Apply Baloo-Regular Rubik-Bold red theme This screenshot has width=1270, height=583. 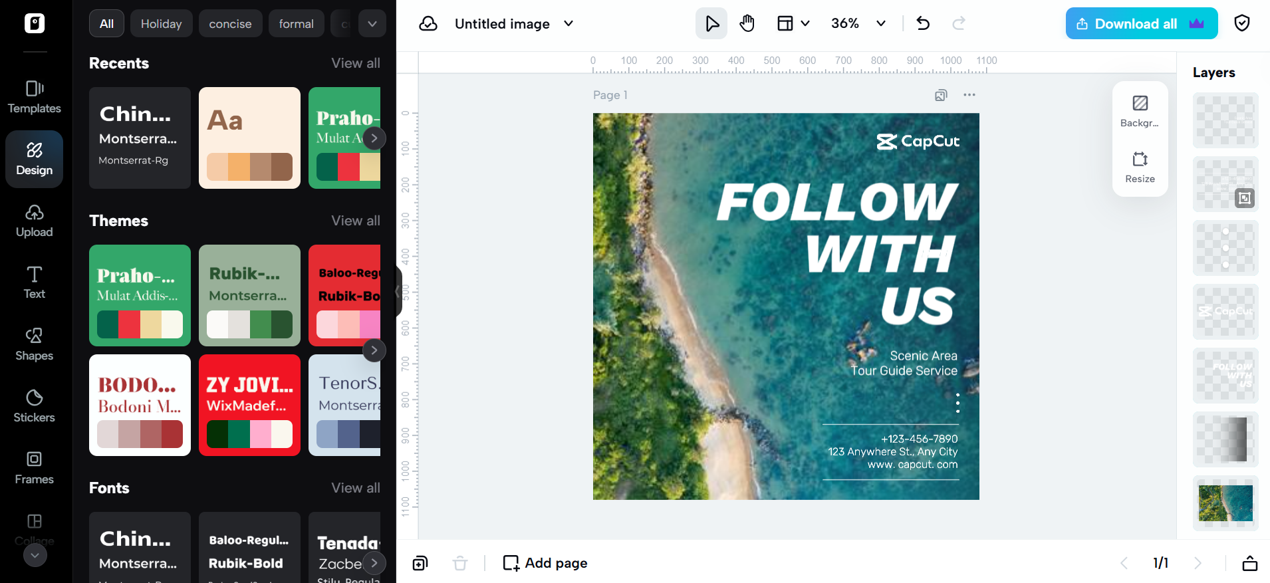pyautogui.click(x=344, y=296)
